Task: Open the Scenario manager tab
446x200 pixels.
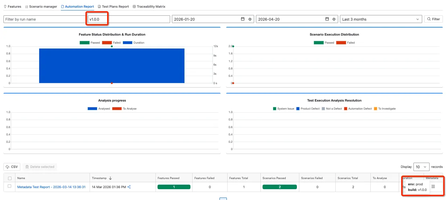Action: 41,7
